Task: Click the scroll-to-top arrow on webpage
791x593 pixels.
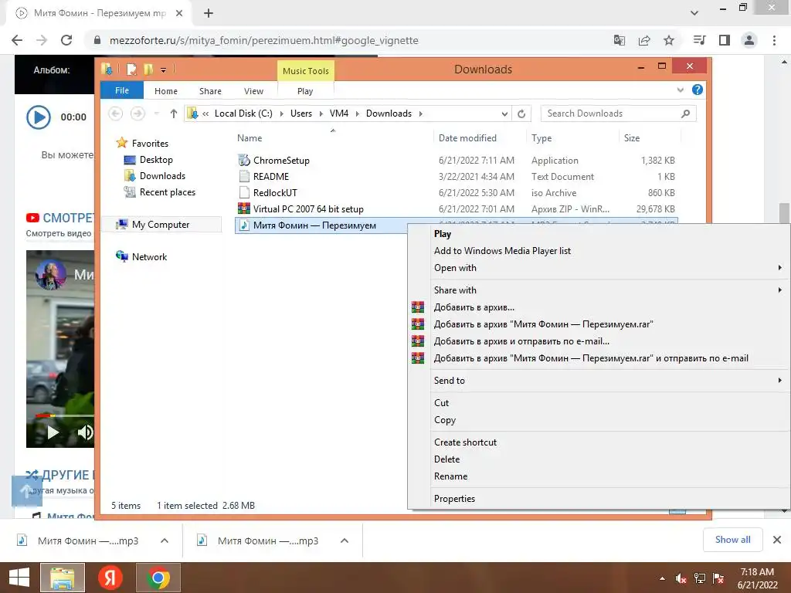Action: (x=27, y=490)
